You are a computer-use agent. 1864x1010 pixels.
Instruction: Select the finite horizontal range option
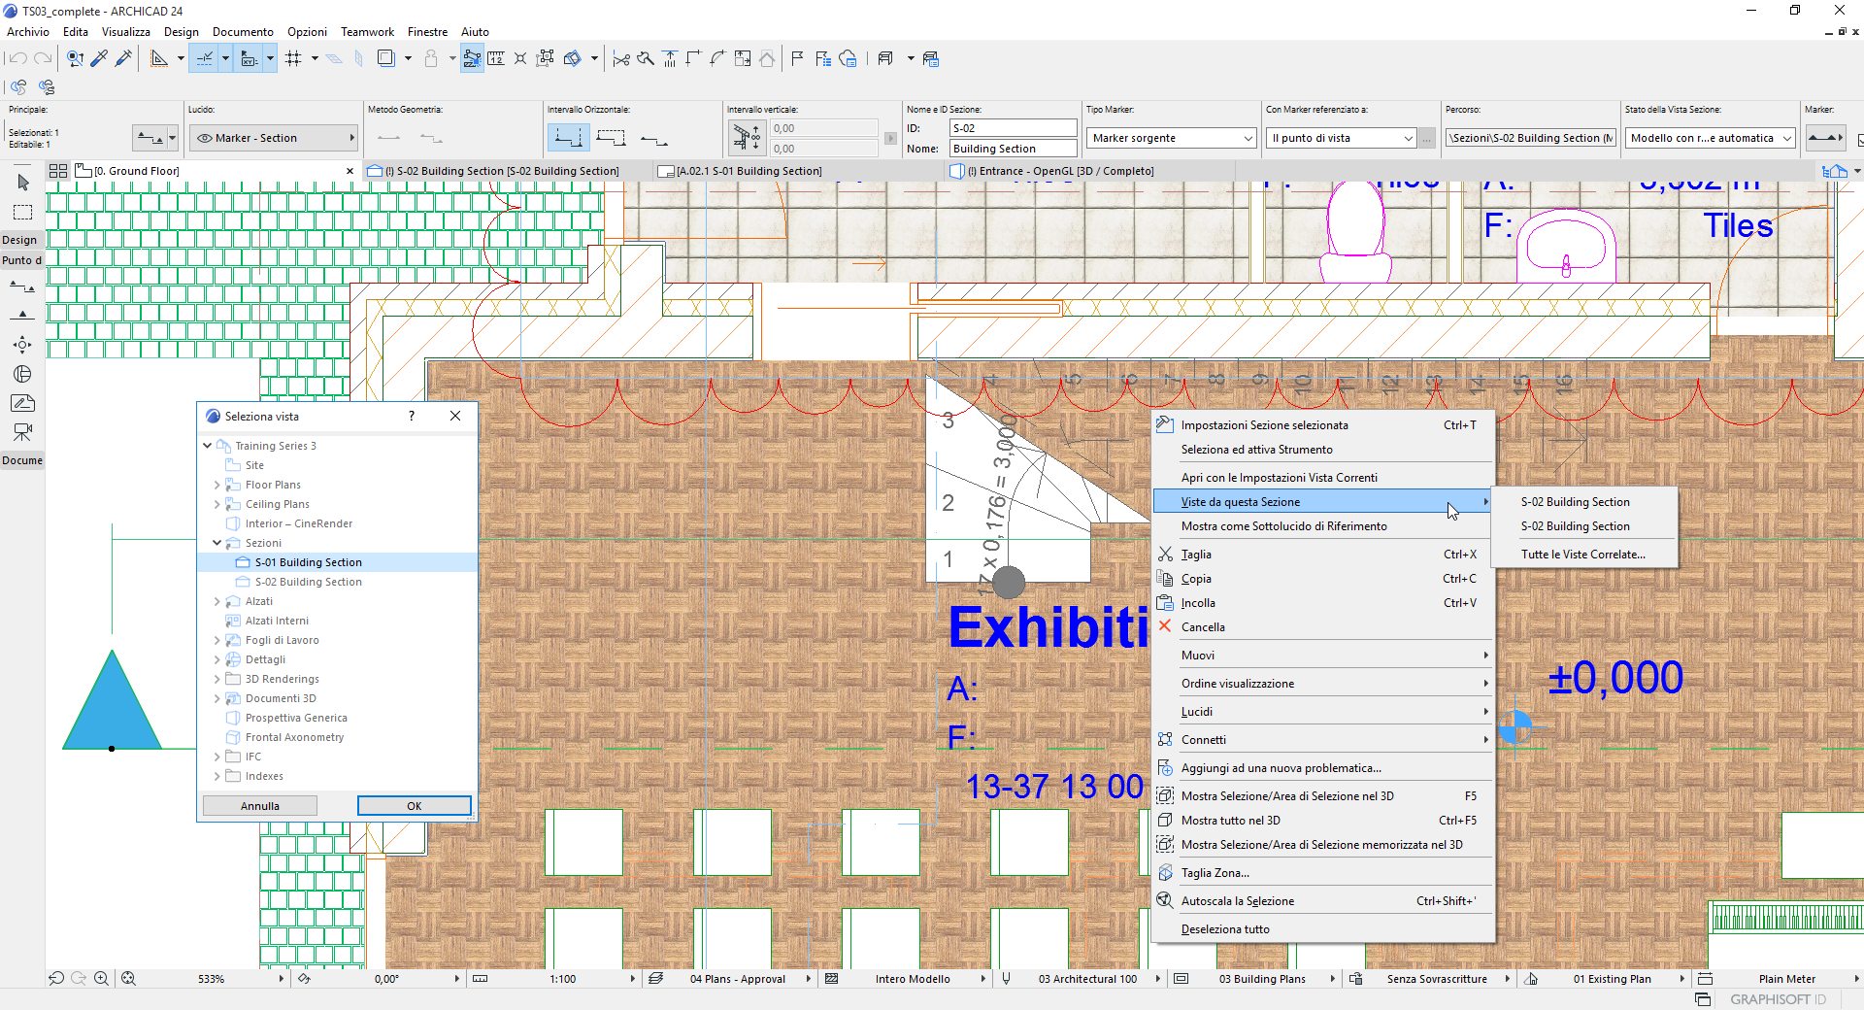point(611,138)
